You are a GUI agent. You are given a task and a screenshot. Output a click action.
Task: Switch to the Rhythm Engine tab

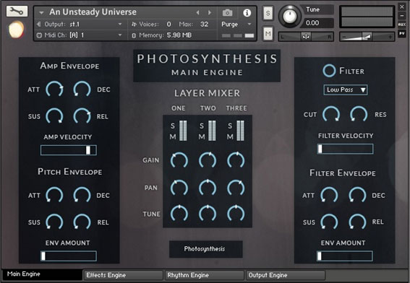pyautogui.click(x=205, y=275)
